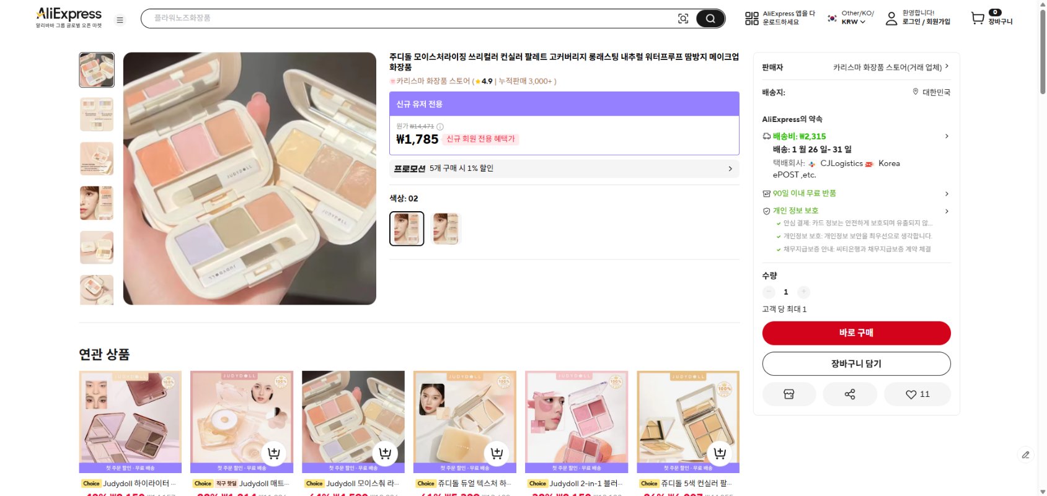1047x496 pixels.
Task: Select color option 02 swatch
Action: coord(407,228)
